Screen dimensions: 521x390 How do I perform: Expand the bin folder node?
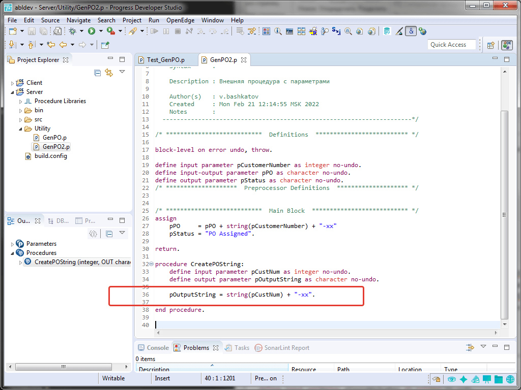pyautogui.click(x=20, y=110)
